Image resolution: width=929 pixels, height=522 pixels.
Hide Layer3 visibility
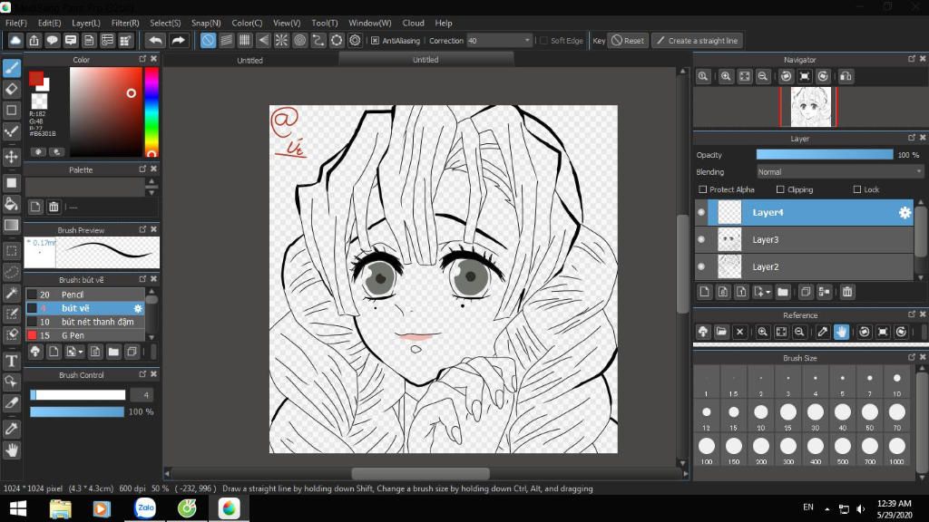pos(701,239)
